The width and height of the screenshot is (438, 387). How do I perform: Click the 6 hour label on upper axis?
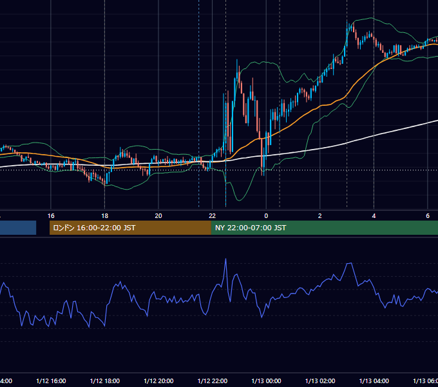pyautogui.click(x=428, y=216)
